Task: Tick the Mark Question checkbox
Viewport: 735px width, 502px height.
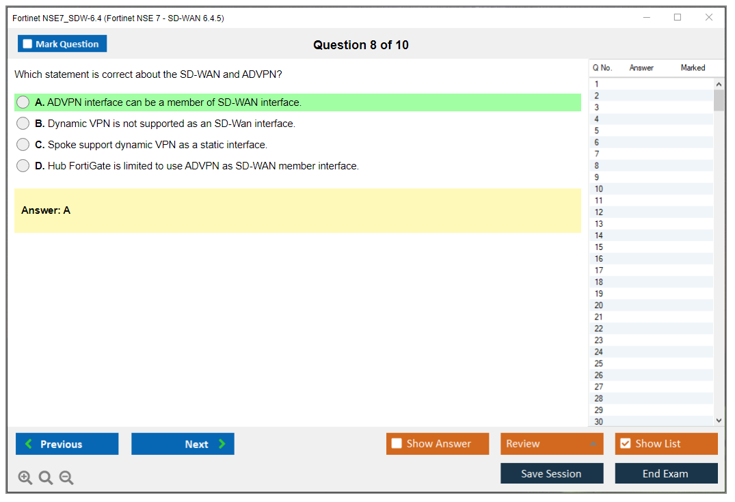Action: click(x=28, y=44)
